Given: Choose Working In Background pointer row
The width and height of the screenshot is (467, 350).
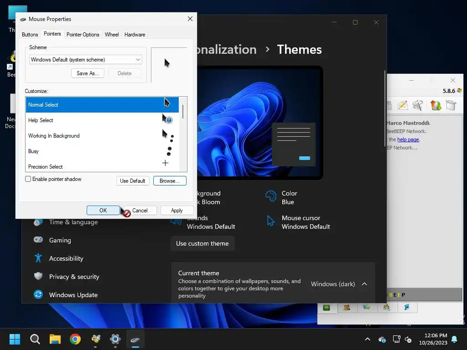Looking at the screenshot, I should [102, 136].
